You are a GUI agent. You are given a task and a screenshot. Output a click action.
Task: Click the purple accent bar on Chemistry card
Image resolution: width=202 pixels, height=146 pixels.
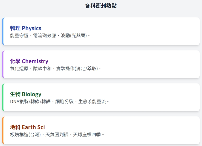3,64
